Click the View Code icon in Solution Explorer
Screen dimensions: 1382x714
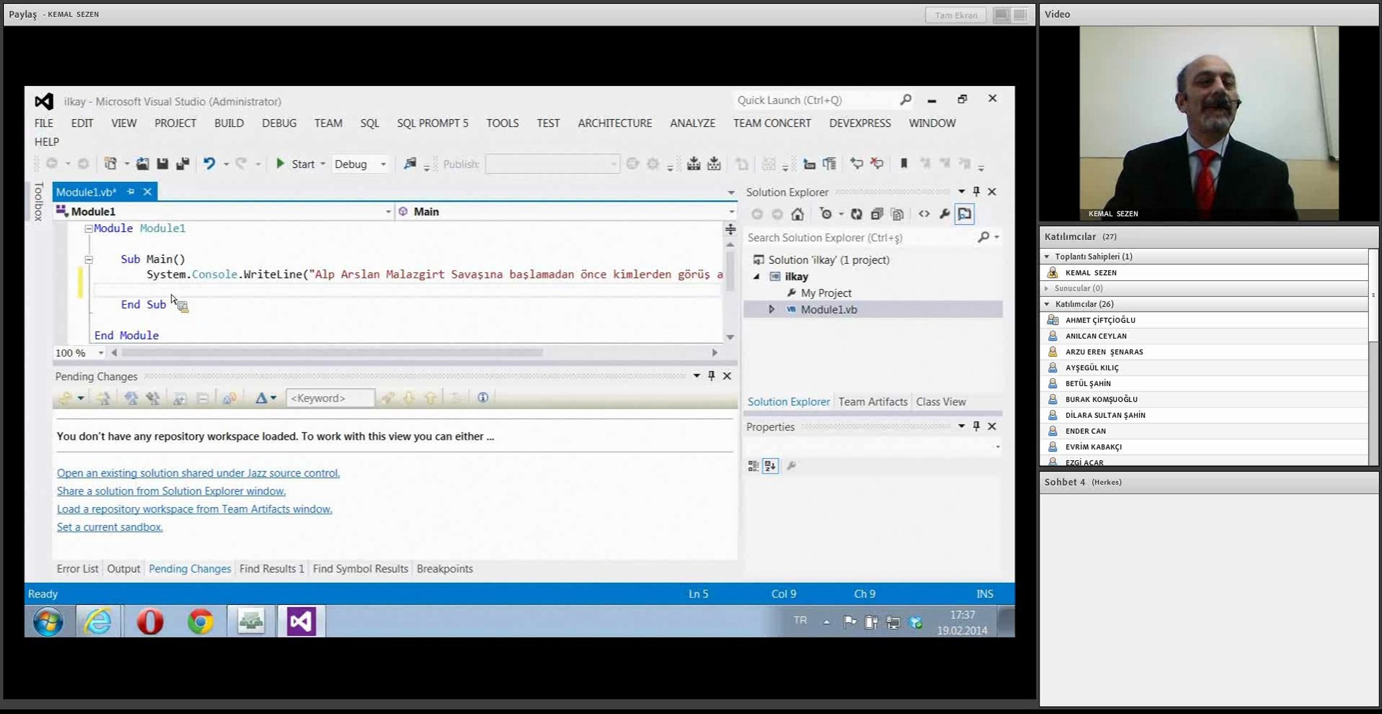[x=924, y=214]
